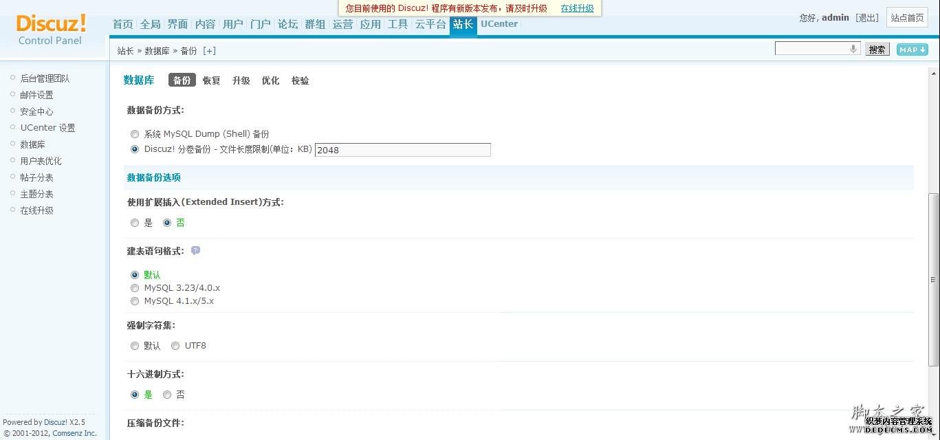Open 主题分表 in the sidebar
This screenshot has width=940, height=440.
click(x=36, y=194)
